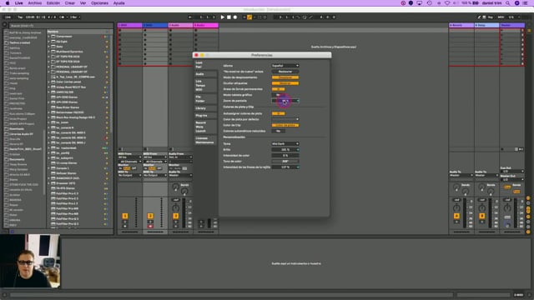Solo track 1 in the mixer
534x300 pixels.
click(125, 222)
